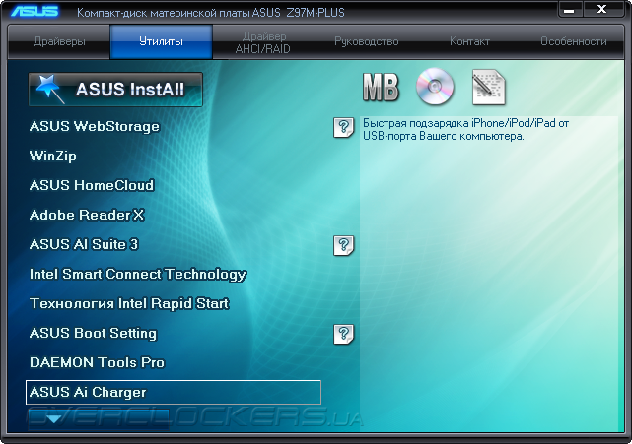Choose ASUS AI Suite 3
The height and width of the screenshot is (444, 632).
[84, 244]
